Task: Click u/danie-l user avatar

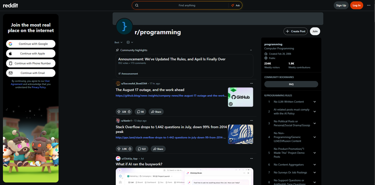Action: 118,121
